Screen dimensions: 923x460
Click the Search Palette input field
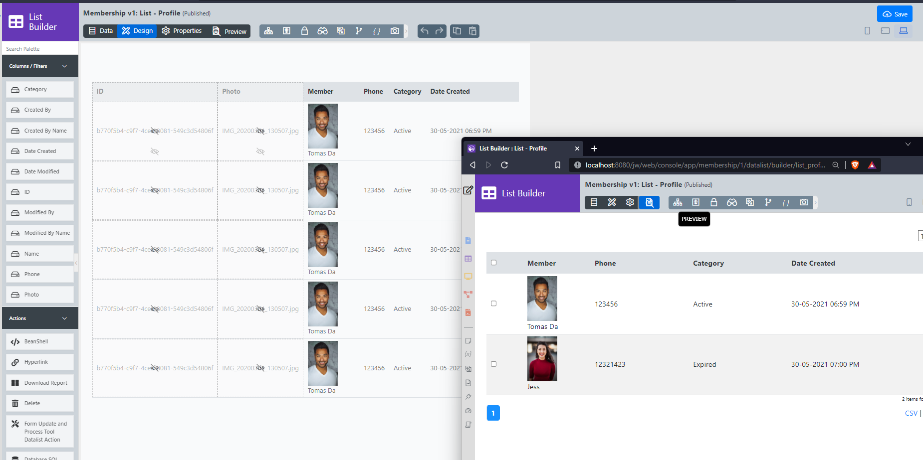(40, 49)
